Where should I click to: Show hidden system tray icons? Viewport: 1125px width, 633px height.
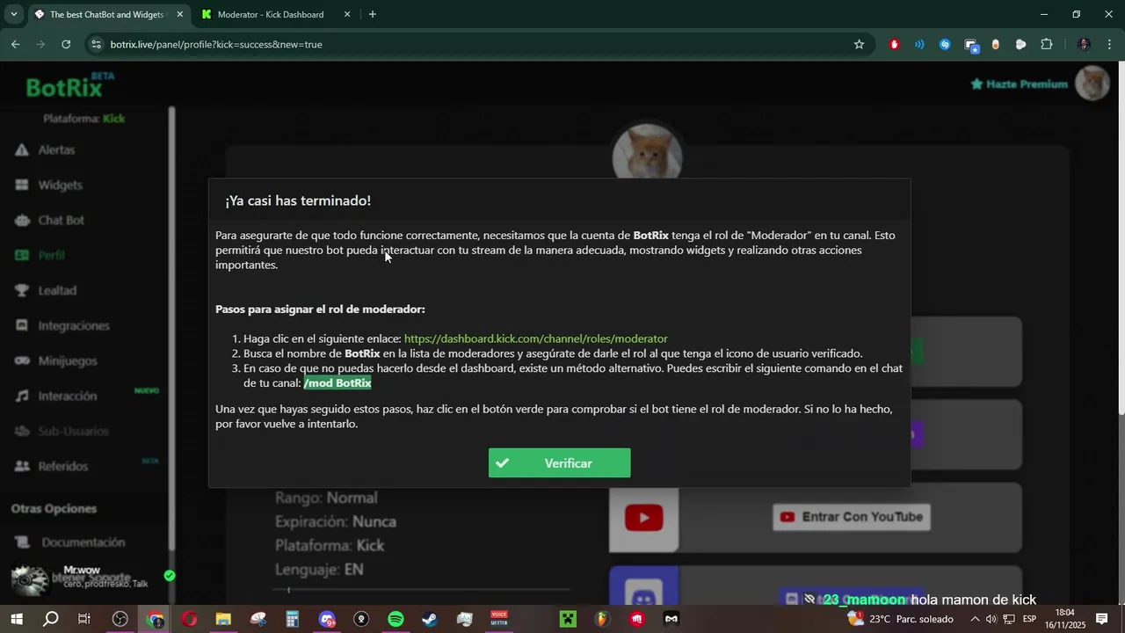(974, 619)
